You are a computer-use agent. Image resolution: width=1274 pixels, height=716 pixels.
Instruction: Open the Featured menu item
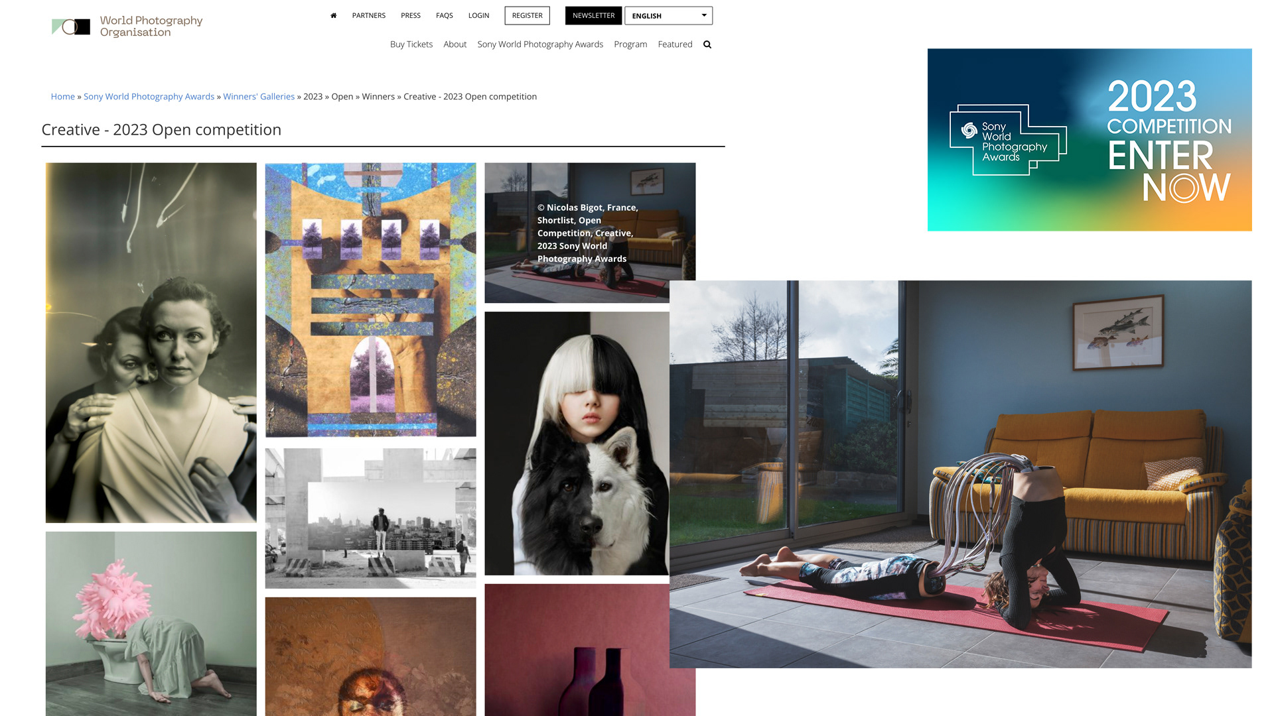point(675,44)
